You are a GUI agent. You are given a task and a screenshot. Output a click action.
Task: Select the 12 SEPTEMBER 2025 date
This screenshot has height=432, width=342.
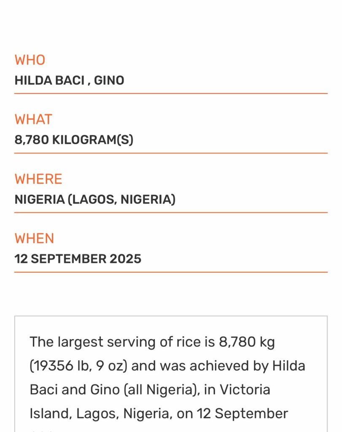tap(78, 259)
